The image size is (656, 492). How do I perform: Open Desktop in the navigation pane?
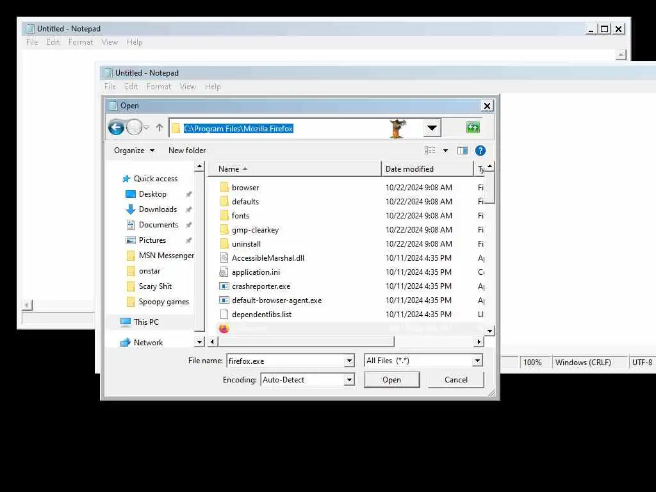point(146,194)
